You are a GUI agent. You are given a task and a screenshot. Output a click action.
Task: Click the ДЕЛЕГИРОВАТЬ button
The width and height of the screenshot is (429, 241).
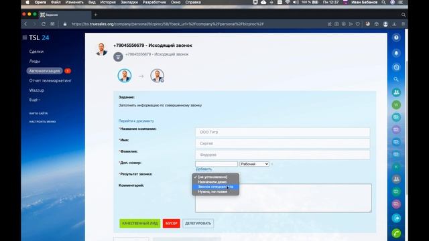tap(198, 224)
